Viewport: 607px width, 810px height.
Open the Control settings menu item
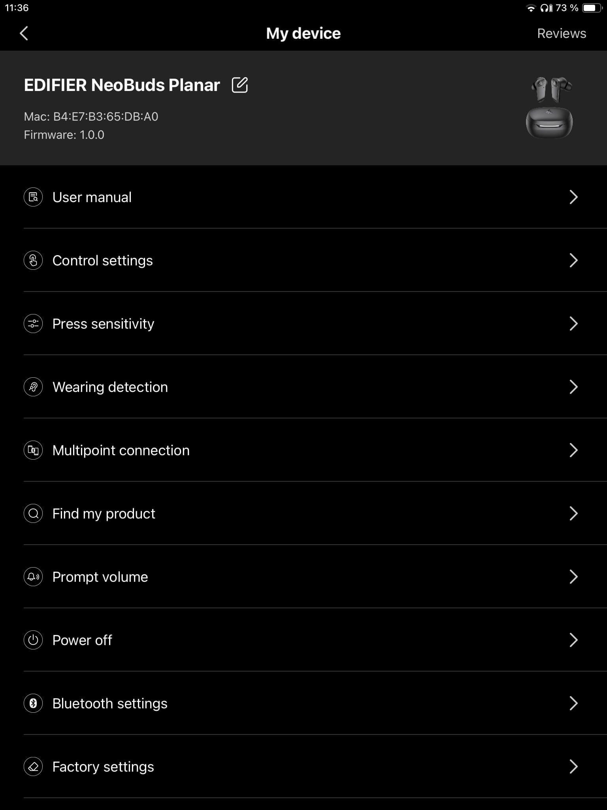(103, 260)
